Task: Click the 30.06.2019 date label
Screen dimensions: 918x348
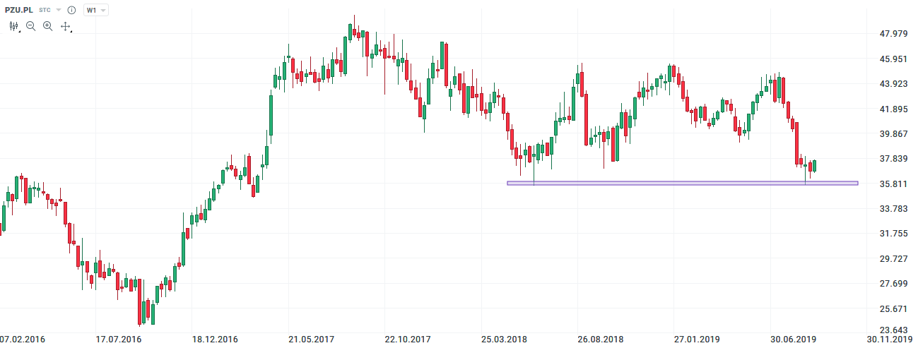Action: (793, 340)
